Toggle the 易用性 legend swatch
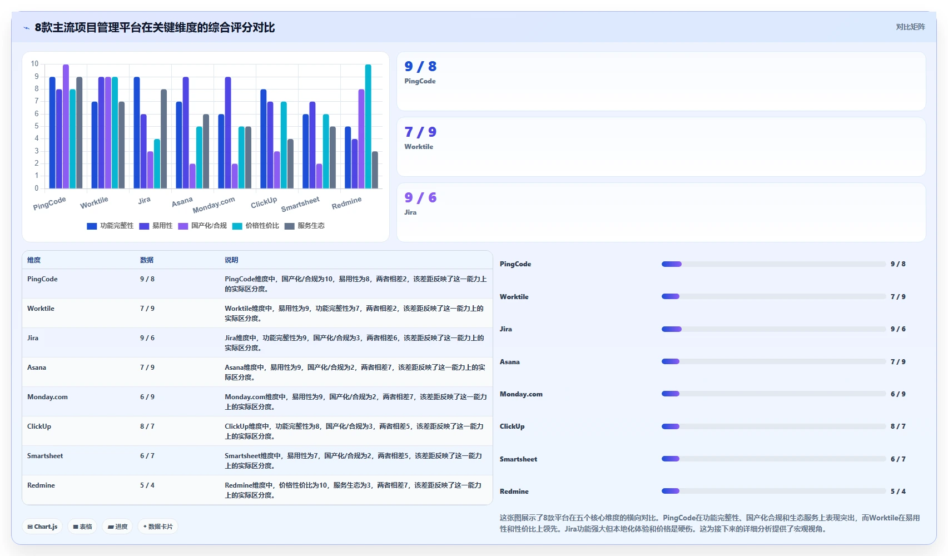Image resolution: width=948 pixels, height=556 pixels. (144, 226)
